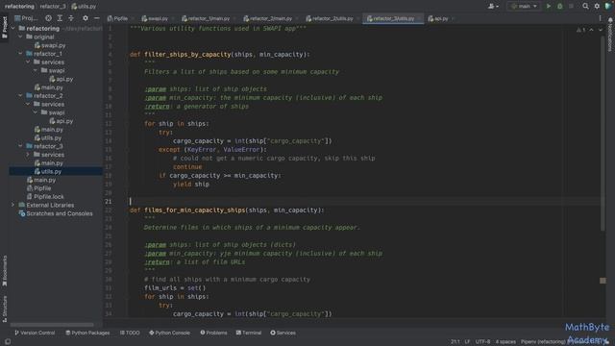The image size is (615, 346).
Task: Open the Bookmarks tool window stripe
Action: click(4, 271)
